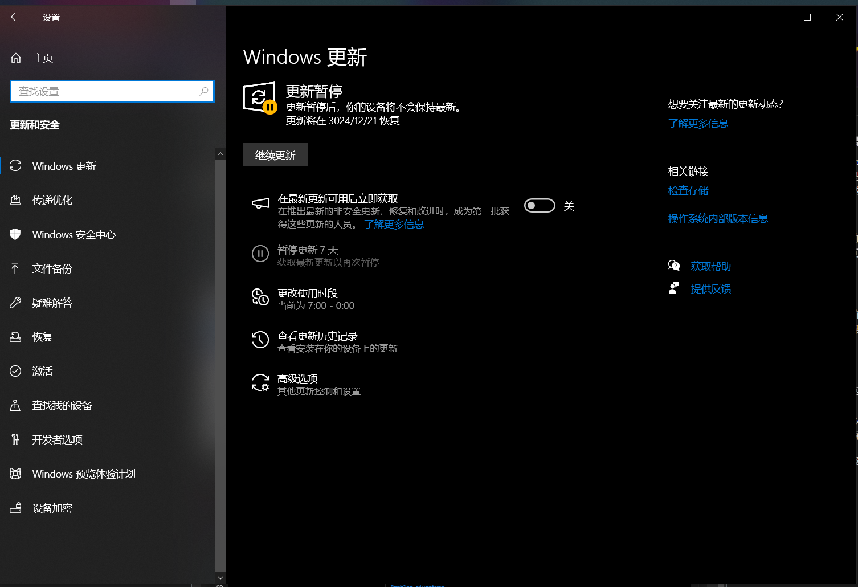
Task: Open 开发者选项 tools icon
Action: [15, 439]
